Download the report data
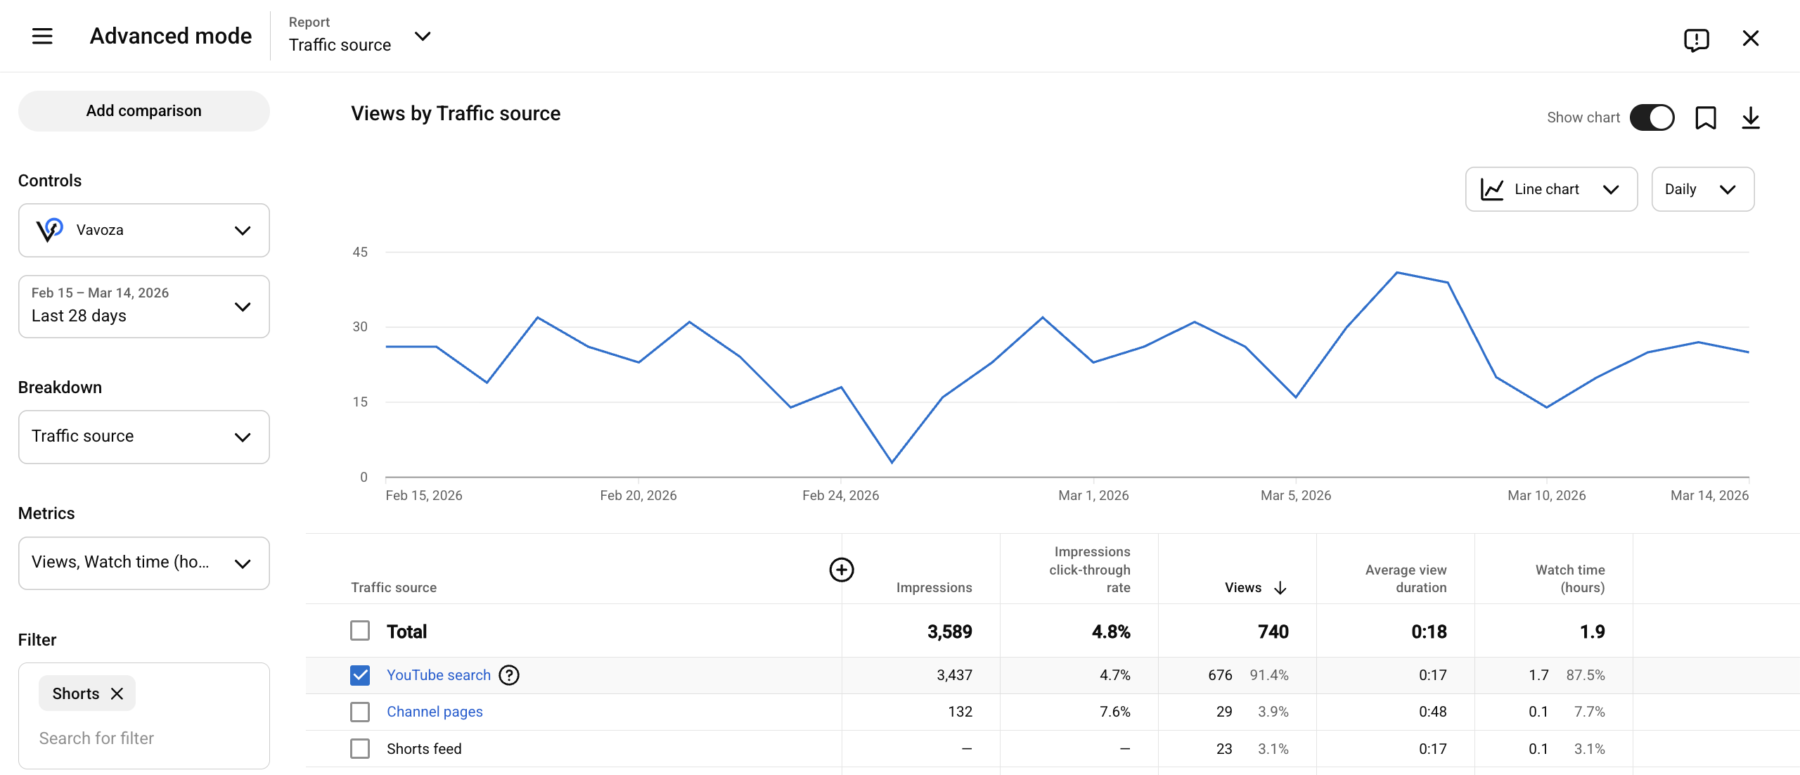 [1750, 117]
